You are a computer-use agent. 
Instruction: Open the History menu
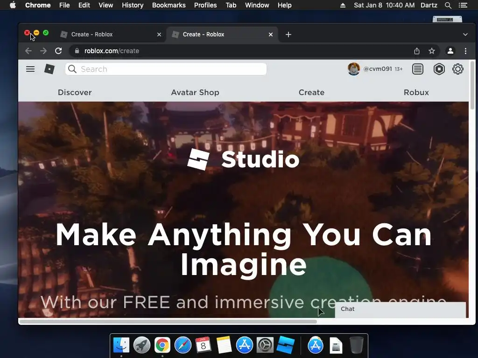point(133,5)
